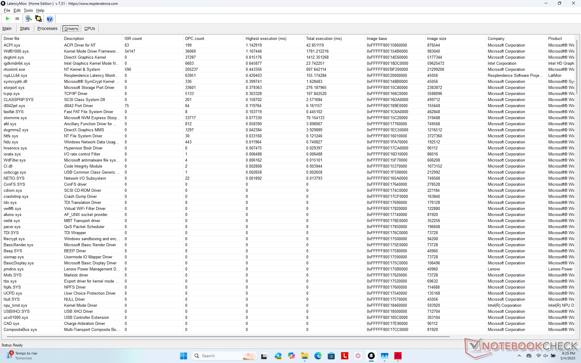Sort by Highest execution (ms) column
Image resolution: width=581 pixels, height=363 pixels.
(266, 38)
